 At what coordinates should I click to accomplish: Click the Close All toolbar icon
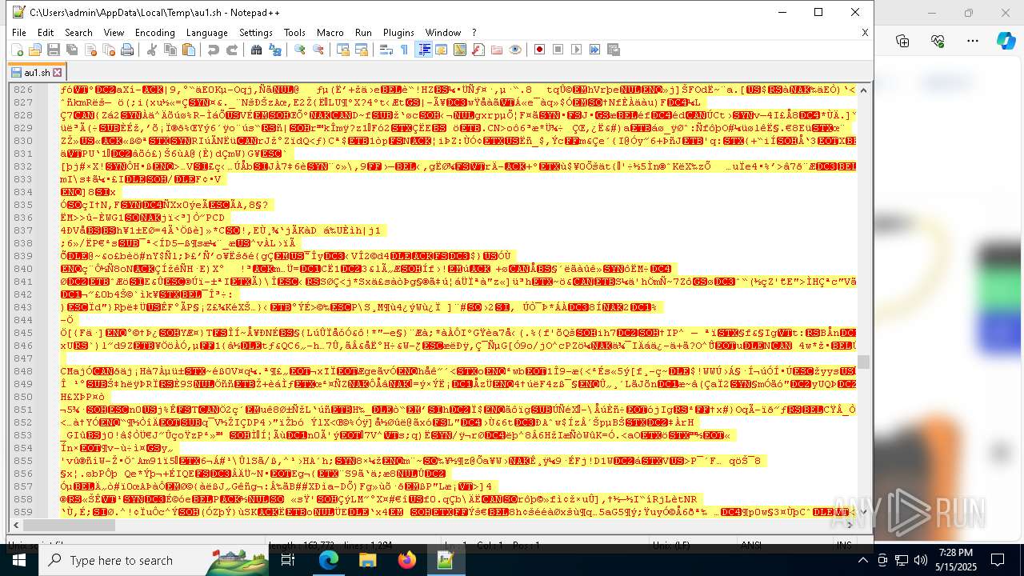[x=109, y=50]
